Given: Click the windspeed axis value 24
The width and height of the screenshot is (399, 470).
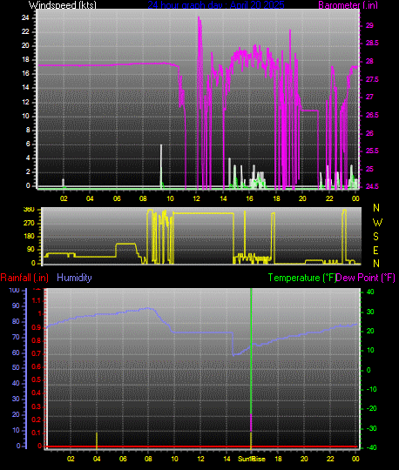Looking at the screenshot, I should (x=25, y=17).
